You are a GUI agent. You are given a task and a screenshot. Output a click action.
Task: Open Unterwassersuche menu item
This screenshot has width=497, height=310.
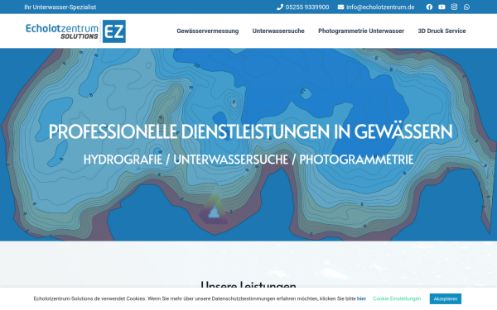278,31
